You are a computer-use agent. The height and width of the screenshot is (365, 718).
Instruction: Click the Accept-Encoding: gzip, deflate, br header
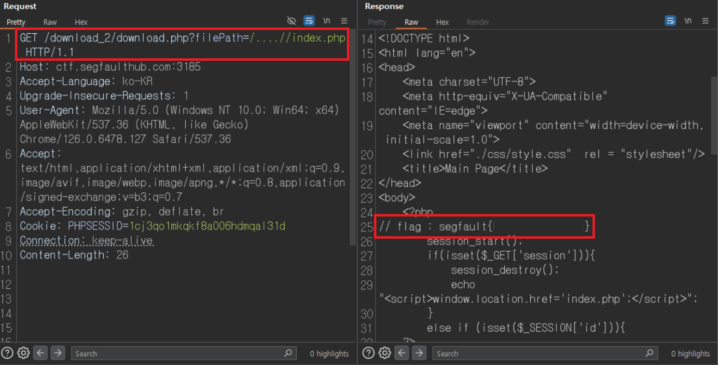(x=122, y=212)
